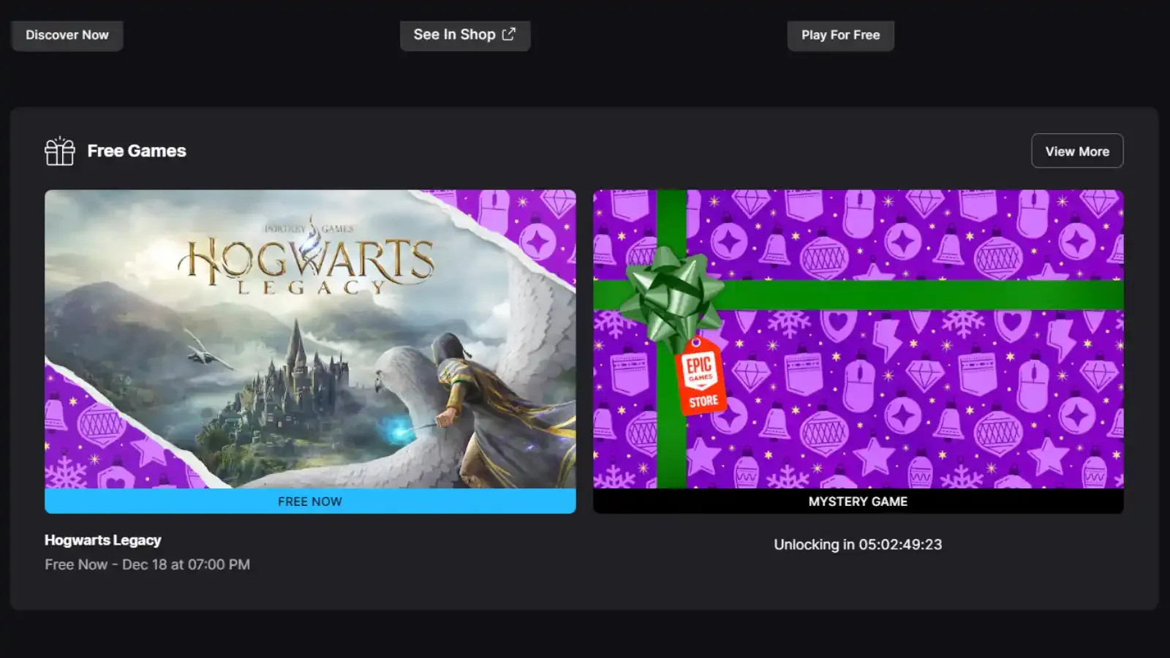The width and height of the screenshot is (1170, 658).
Task: Select View More to browse free games
Action: pos(1077,151)
